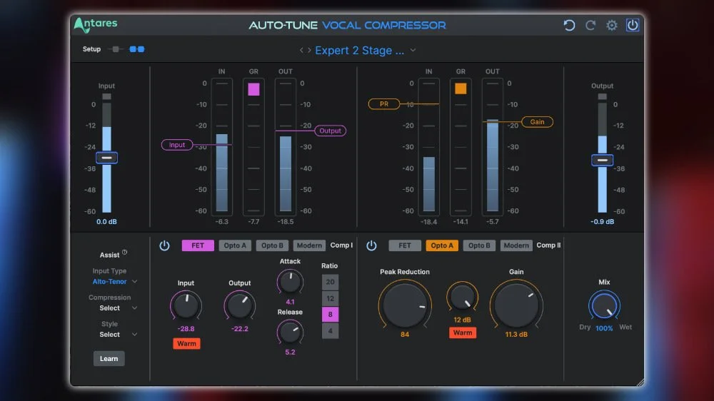The height and width of the screenshot is (401, 714).
Task: Click the redo arrow icon
Action: (590, 25)
